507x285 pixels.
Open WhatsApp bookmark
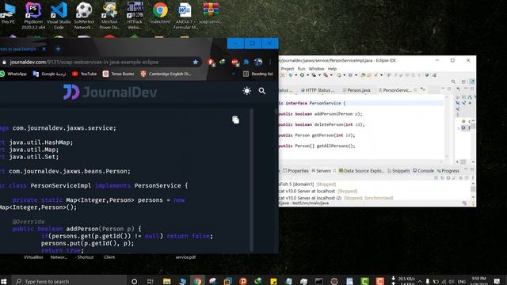pyautogui.click(x=13, y=74)
